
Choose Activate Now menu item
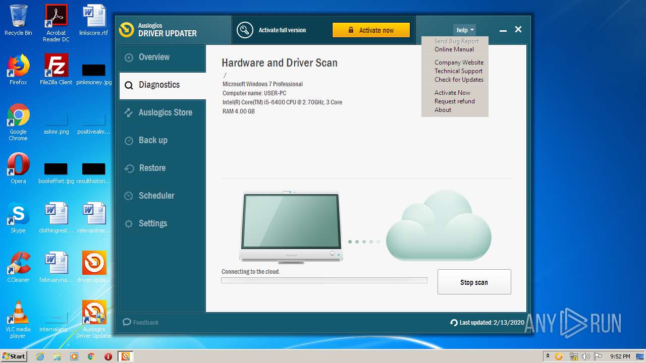pyautogui.click(x=452, y=93)
